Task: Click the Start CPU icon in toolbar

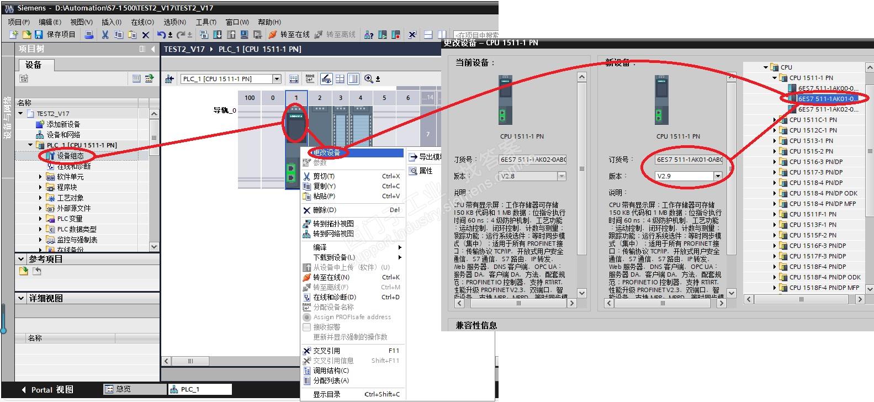Action: point(383,35)
